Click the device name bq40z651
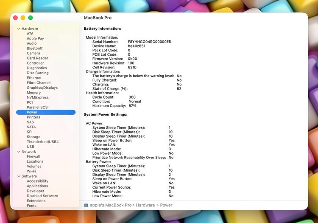The image size is (318, 223). (x=137, y=46)
